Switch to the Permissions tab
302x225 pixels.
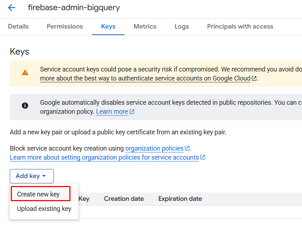pyautogui.click(x=65, y=27)
